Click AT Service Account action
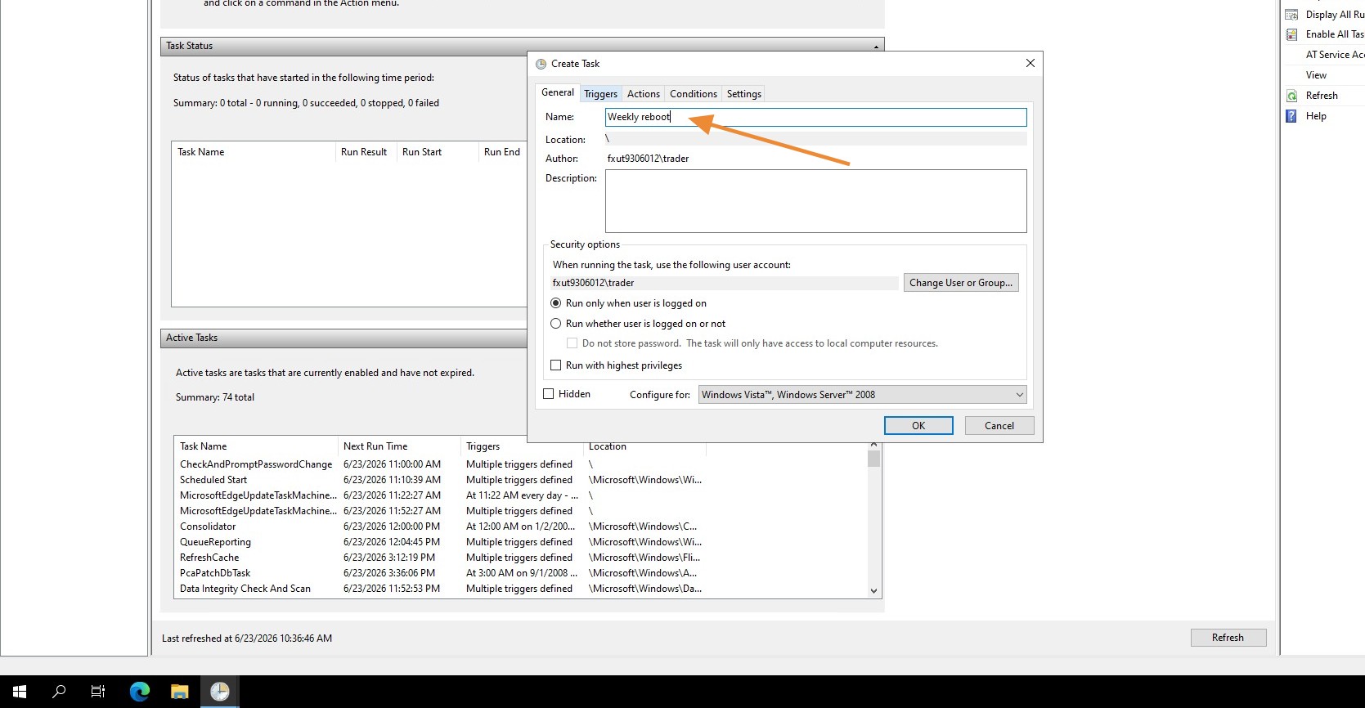The image size is (1365, 708). click(x=1334, y=55)
